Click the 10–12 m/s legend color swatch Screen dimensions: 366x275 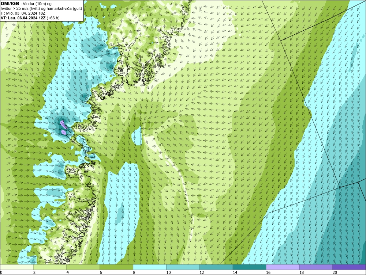pyautogui.click(x=183, y=267)
